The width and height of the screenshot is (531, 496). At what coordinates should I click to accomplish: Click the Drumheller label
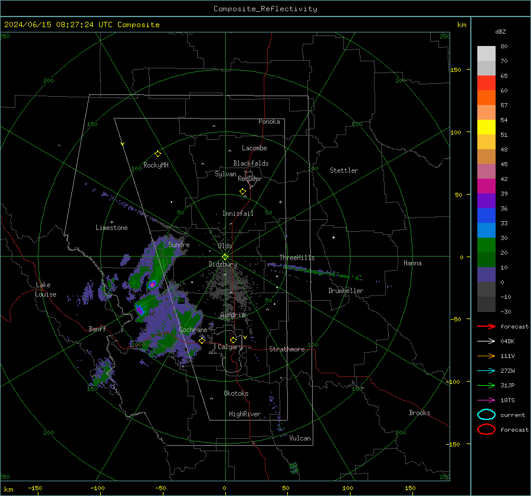346,291
